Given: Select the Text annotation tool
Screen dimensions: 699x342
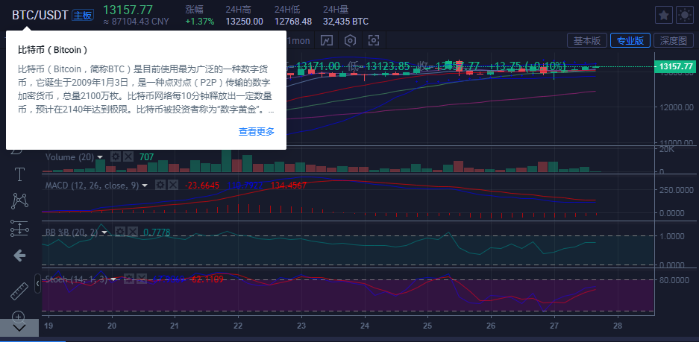Looking at the screenshot, I should tap(19, 174).
